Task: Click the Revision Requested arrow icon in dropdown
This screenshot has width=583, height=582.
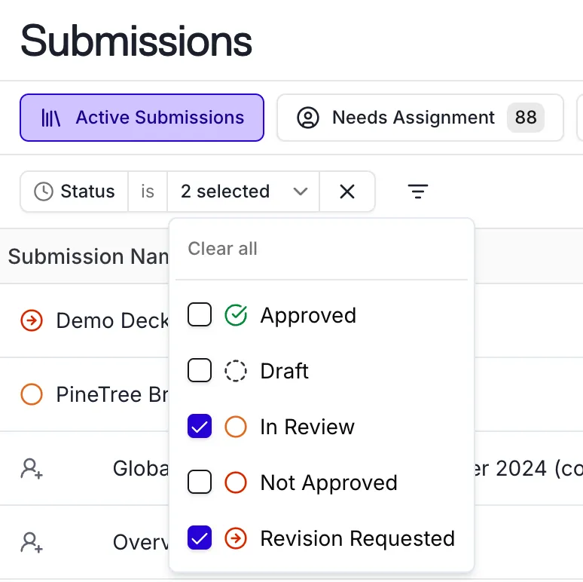Action: 236,538
